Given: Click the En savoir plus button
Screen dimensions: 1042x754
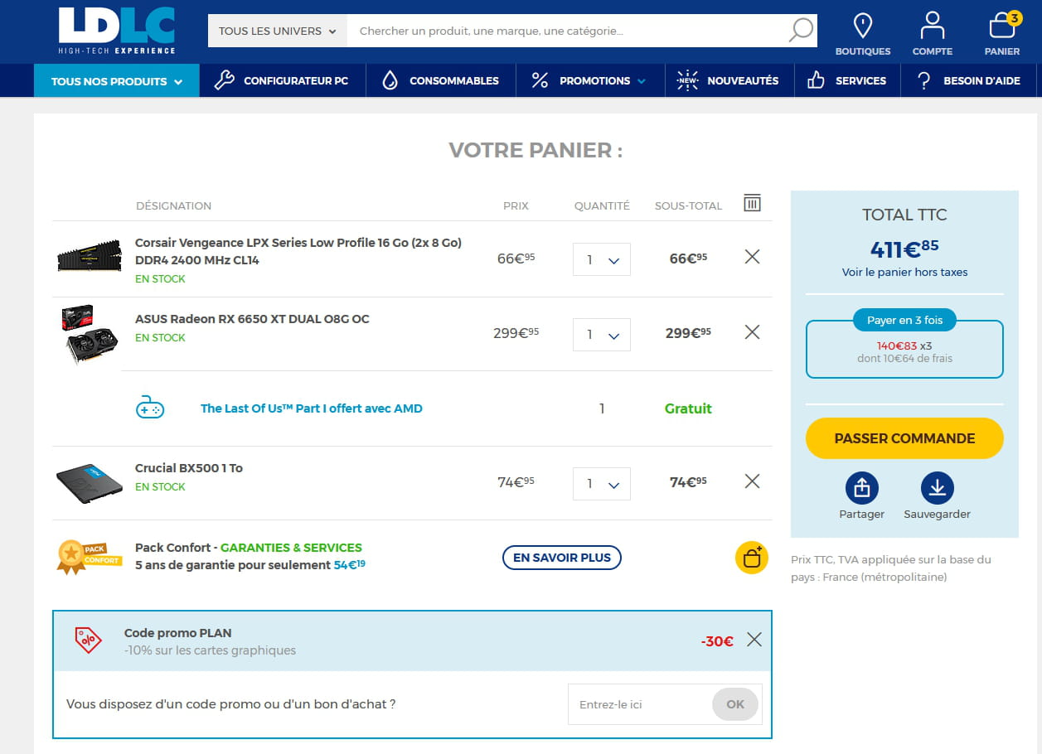Looking at the screenshot, I should (562, 558).
